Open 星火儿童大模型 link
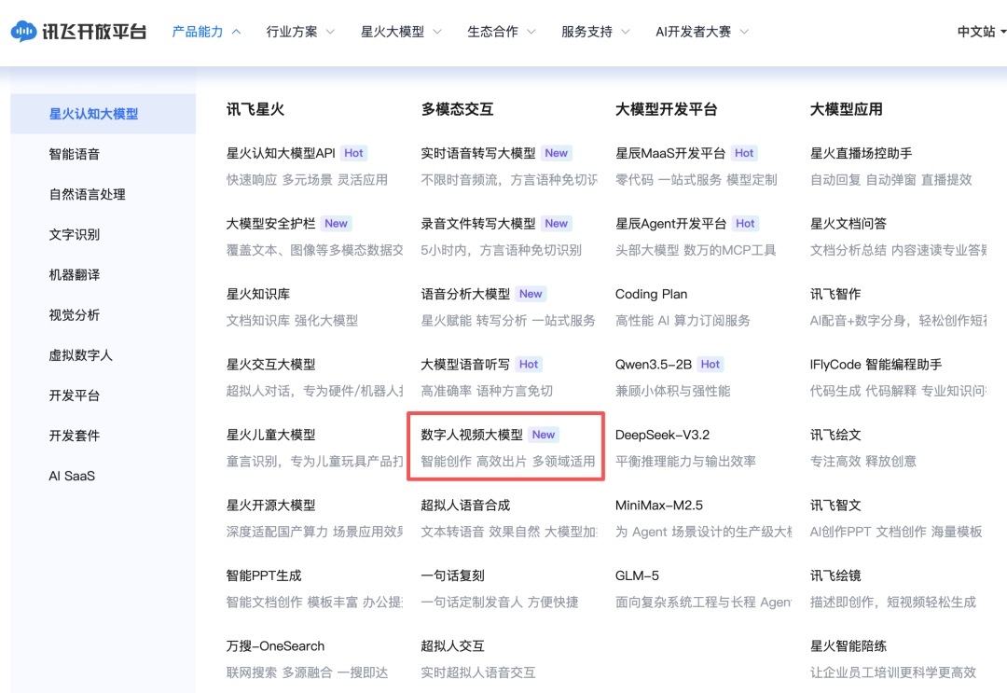Screen dimensions: 1007x693 (270, 435)
